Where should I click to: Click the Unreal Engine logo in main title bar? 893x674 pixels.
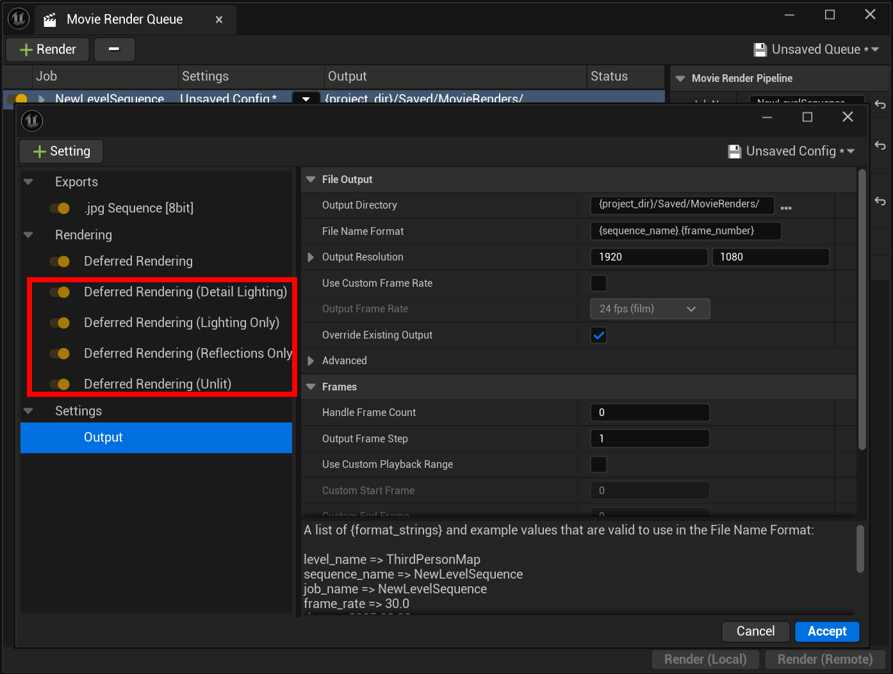pyautogui.click(x=19, y=19)
